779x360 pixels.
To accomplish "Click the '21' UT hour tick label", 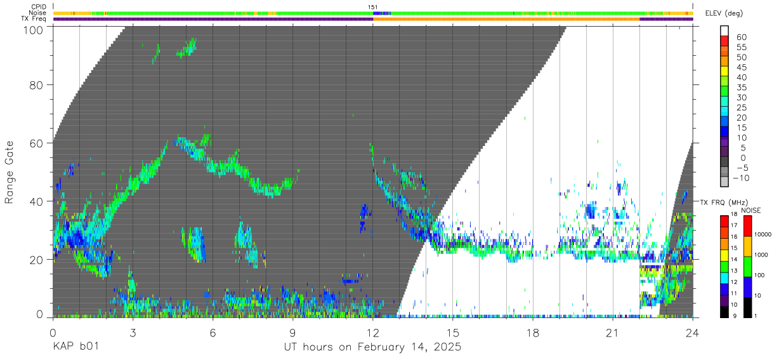I will click(613, 333).
